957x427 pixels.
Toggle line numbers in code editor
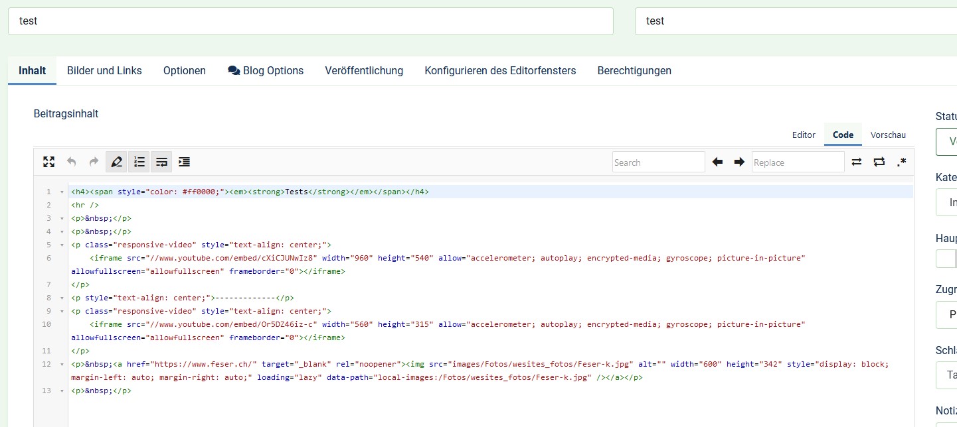click(139, 162)
